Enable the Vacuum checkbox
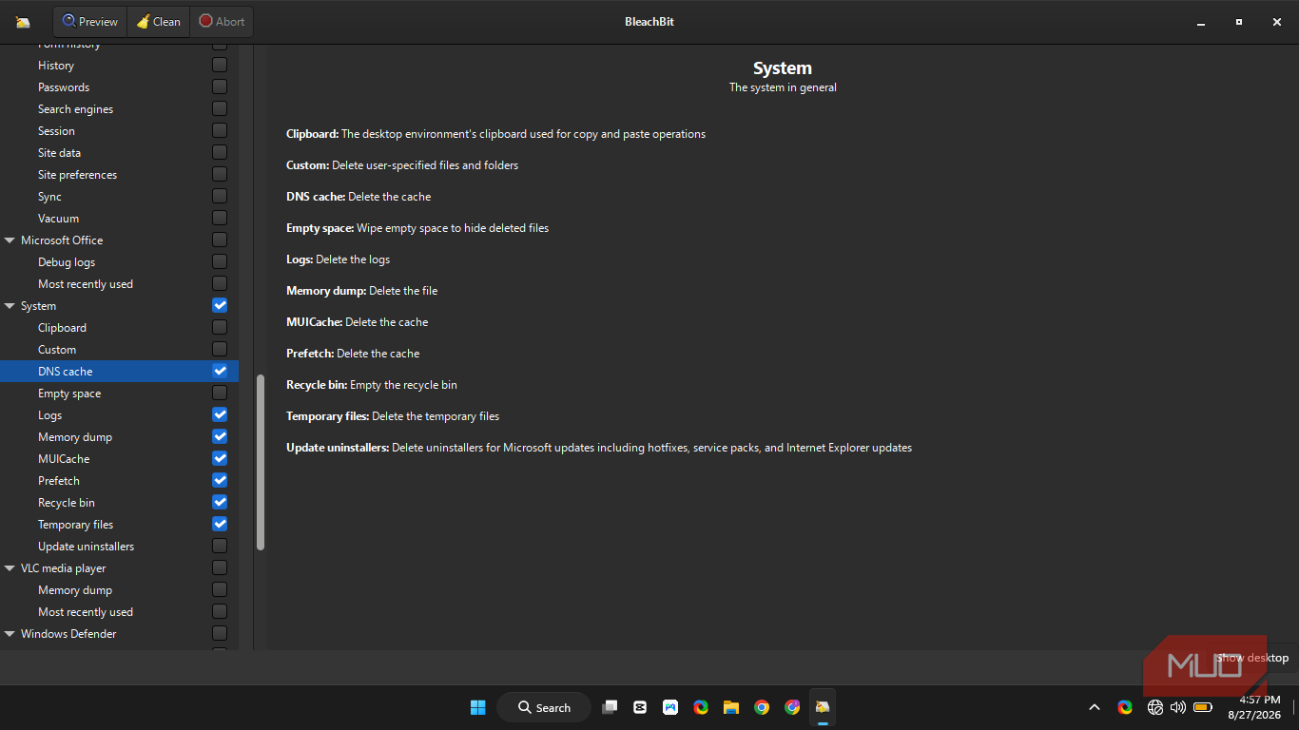1299x730 pixels. [x=220, y=218]
